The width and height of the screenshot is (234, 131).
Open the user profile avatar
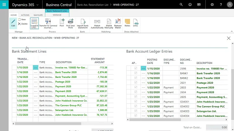(x=230, y=5)
